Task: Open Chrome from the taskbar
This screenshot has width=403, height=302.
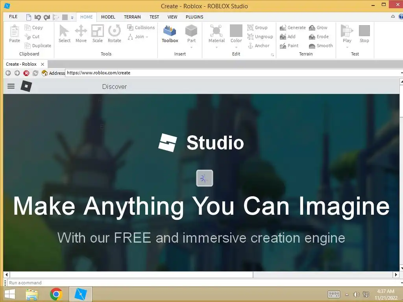Action: point(56,294)
